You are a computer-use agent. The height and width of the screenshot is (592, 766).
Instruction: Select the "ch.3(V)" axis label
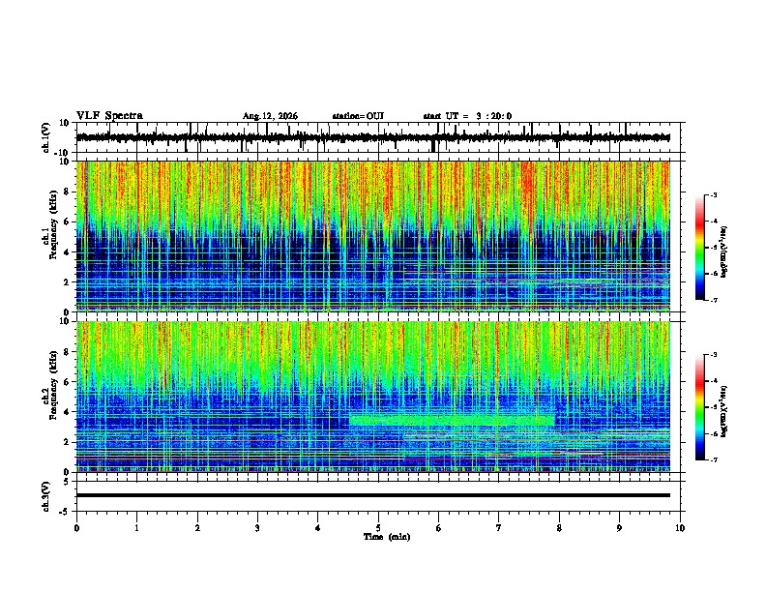(46, 496)
